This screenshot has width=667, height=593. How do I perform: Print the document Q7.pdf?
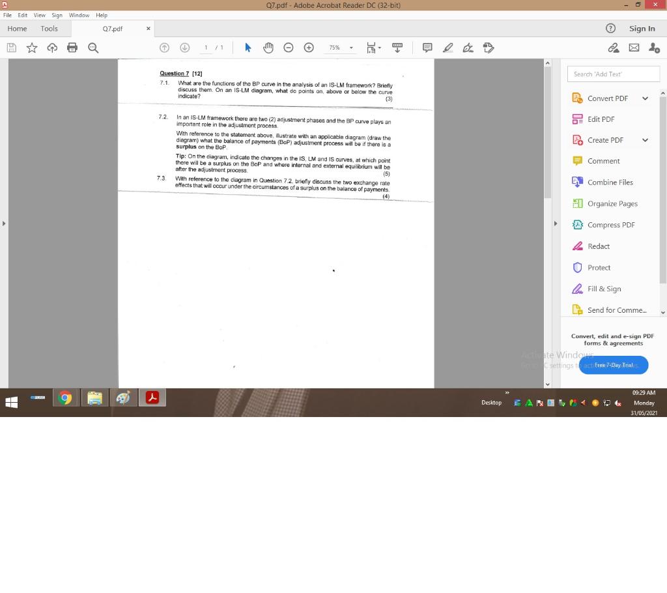click(72, 48)
